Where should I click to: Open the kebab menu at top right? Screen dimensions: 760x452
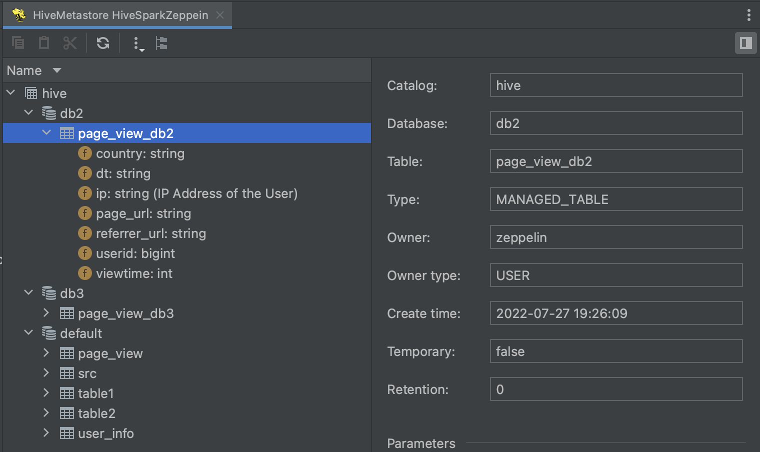[x=749, y=15]
